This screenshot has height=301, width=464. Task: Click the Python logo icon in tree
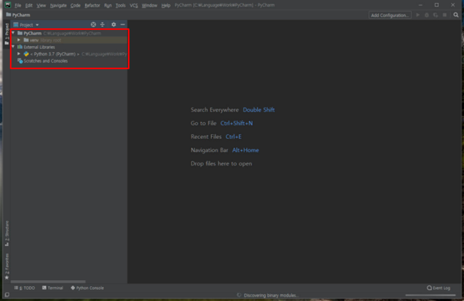[26, 54]
